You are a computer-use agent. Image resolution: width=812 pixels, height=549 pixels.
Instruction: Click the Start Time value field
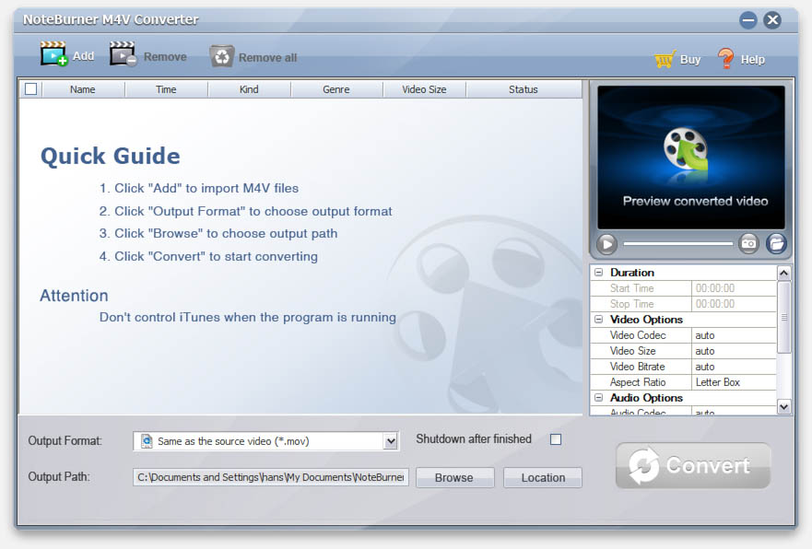point(734,288)
